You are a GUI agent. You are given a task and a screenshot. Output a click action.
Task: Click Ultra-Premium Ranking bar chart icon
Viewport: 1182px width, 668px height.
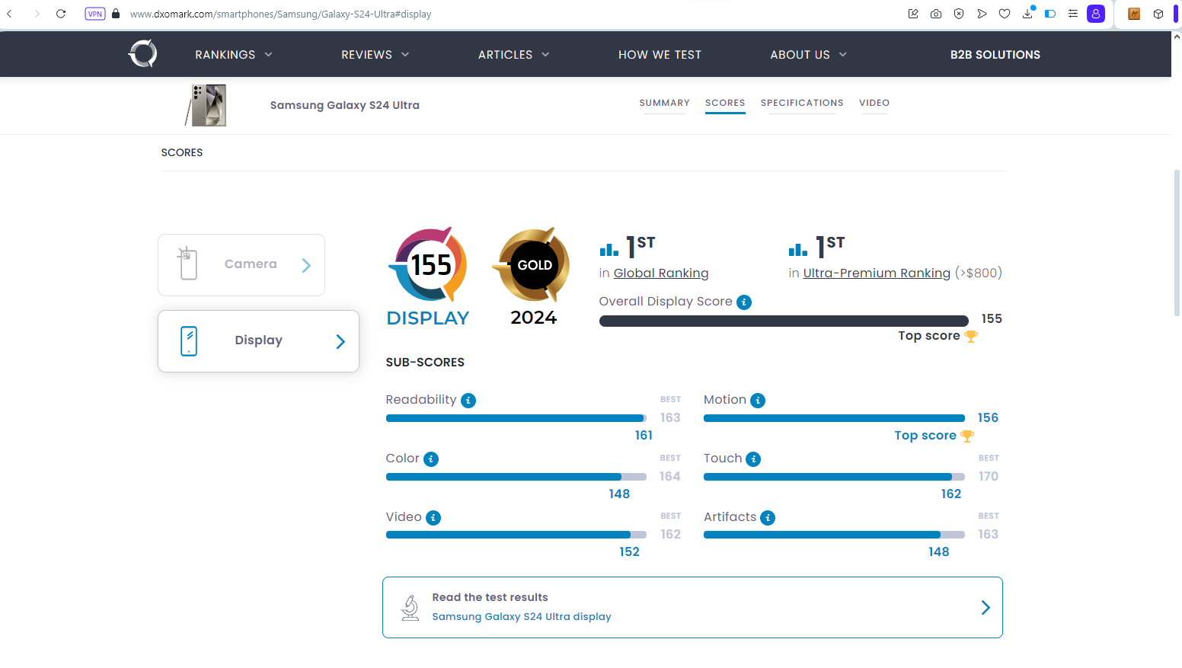[798, 249]
